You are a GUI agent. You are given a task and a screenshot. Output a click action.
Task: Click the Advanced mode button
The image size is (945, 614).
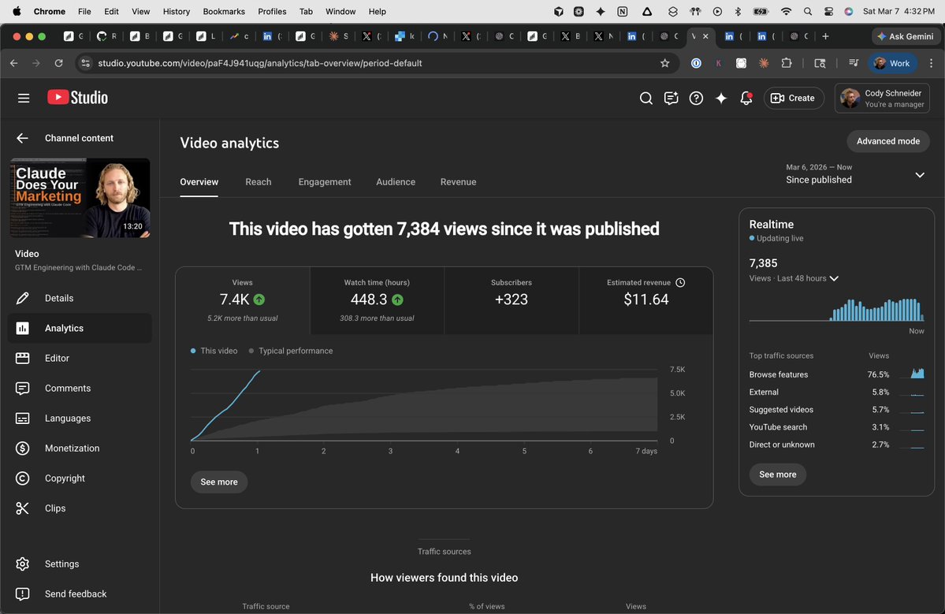click(x=887, y=141)
